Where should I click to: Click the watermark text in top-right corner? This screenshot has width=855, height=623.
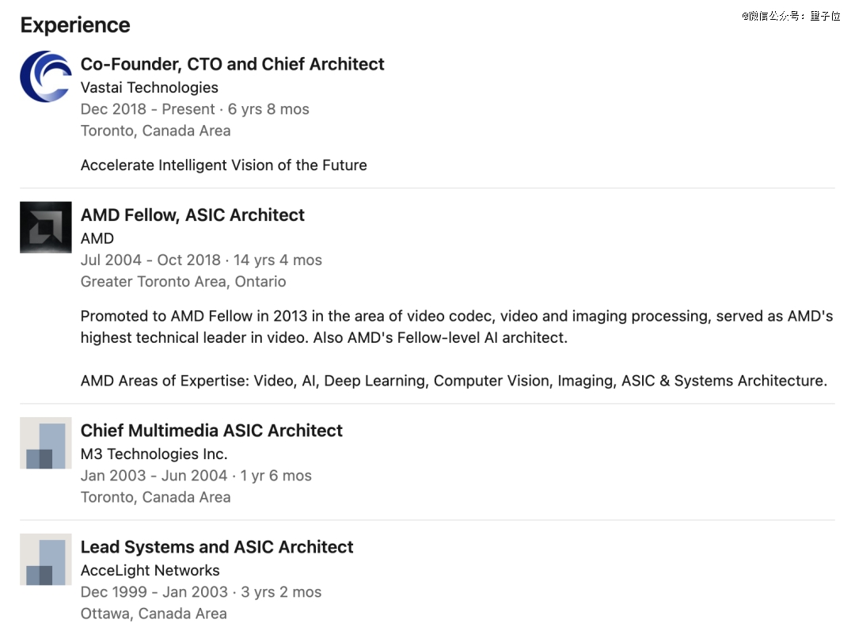point(791,16)
